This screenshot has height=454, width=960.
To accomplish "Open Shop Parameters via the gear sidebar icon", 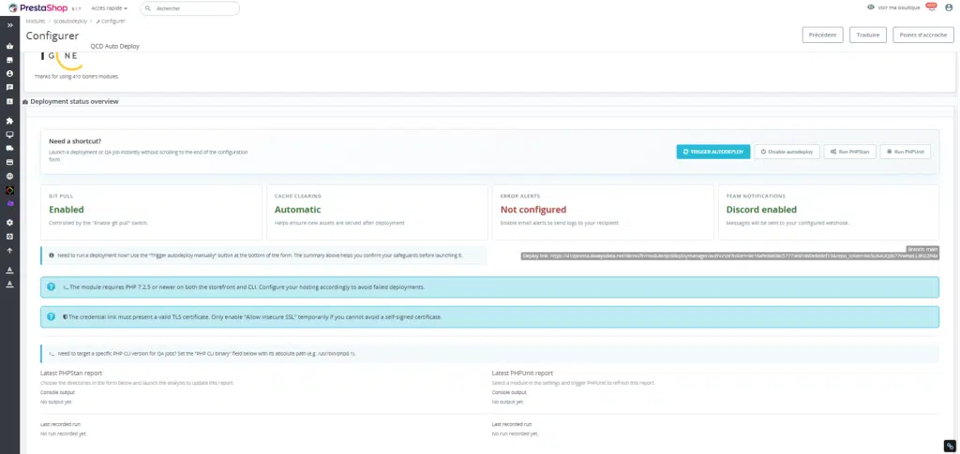I will coord(9,223).
